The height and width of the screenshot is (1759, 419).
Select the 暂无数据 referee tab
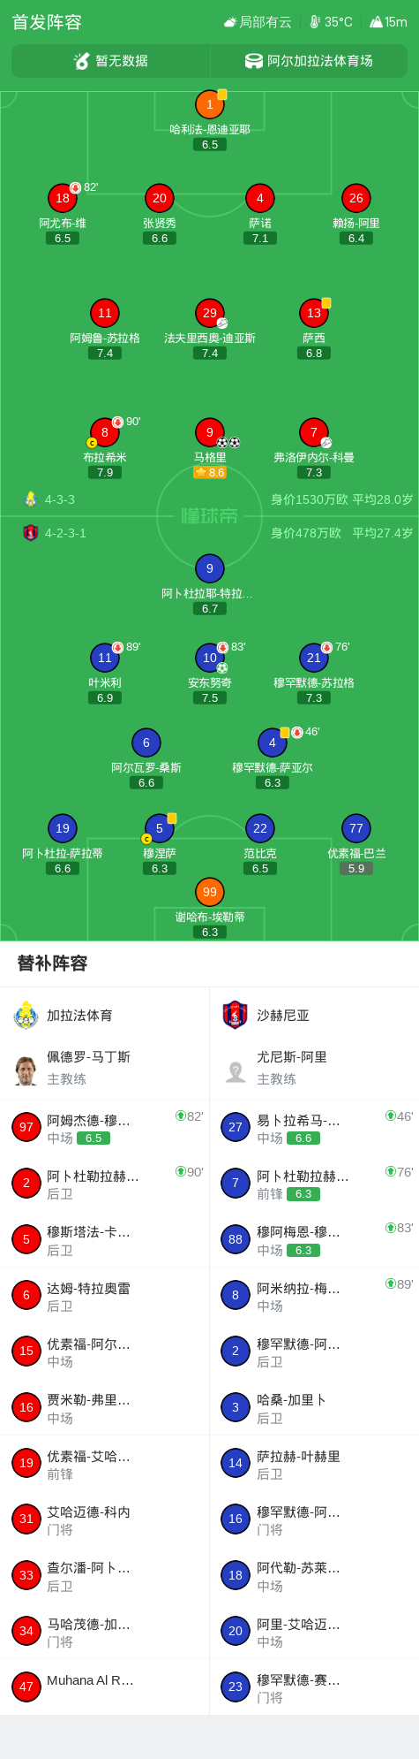[110, 61]
